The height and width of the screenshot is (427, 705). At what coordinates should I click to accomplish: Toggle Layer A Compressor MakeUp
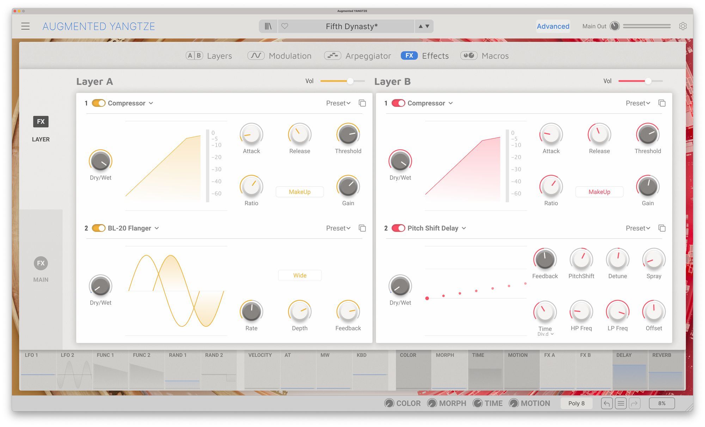[300, 192]
